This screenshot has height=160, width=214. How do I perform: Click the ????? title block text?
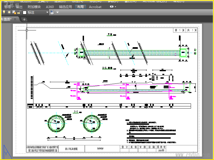point(100,149)
